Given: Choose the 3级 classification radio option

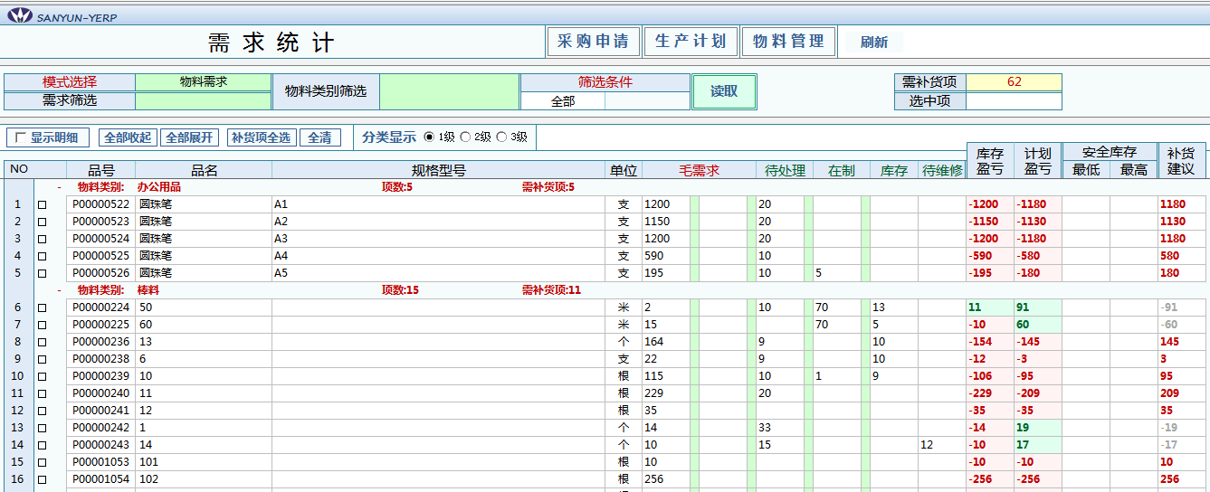Looking at the screenshot, I should [x=501, y=137].
